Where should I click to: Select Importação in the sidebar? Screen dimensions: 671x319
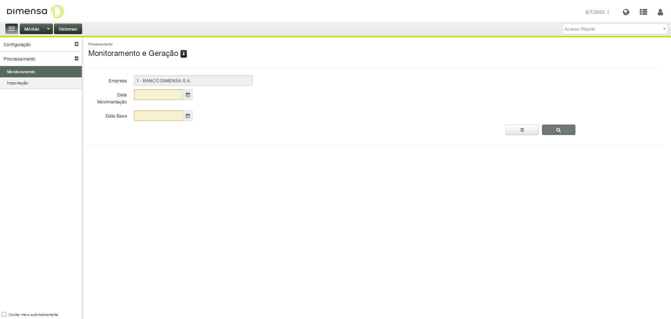18,83
